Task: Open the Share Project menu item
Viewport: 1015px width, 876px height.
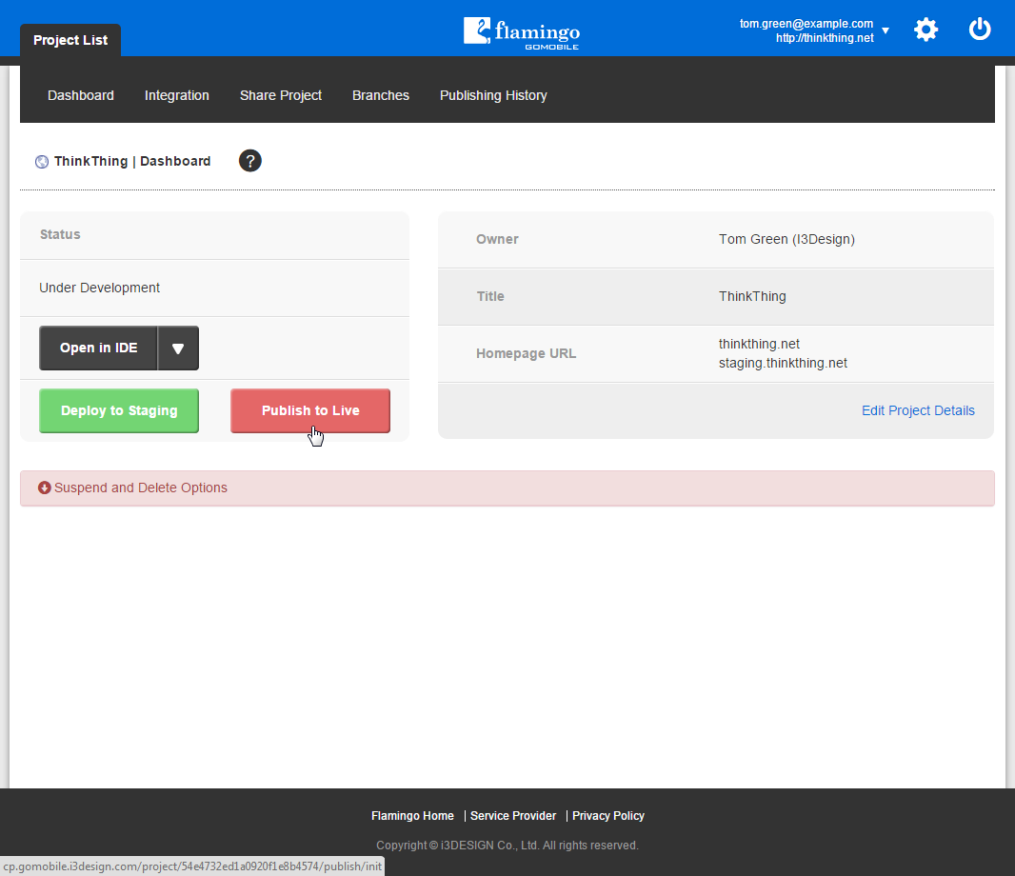Action: pos(281,96)
